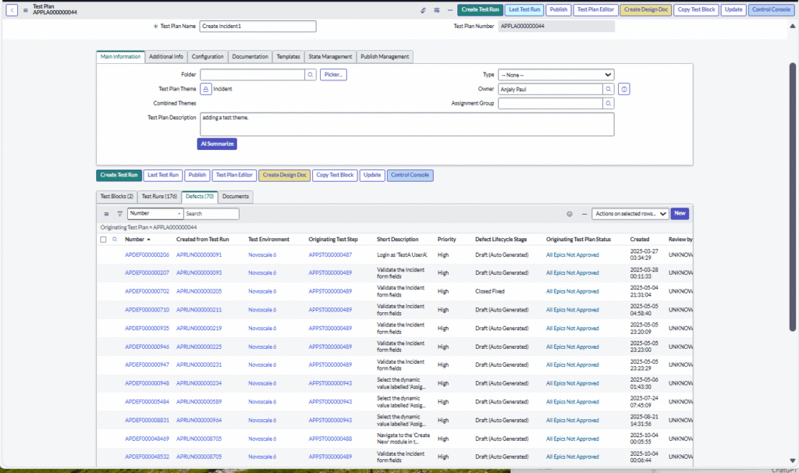The height and width of the screenshot is (473, 799).
Task: Open the attachments paperclip icon in header
Action: tap(423, 10)
